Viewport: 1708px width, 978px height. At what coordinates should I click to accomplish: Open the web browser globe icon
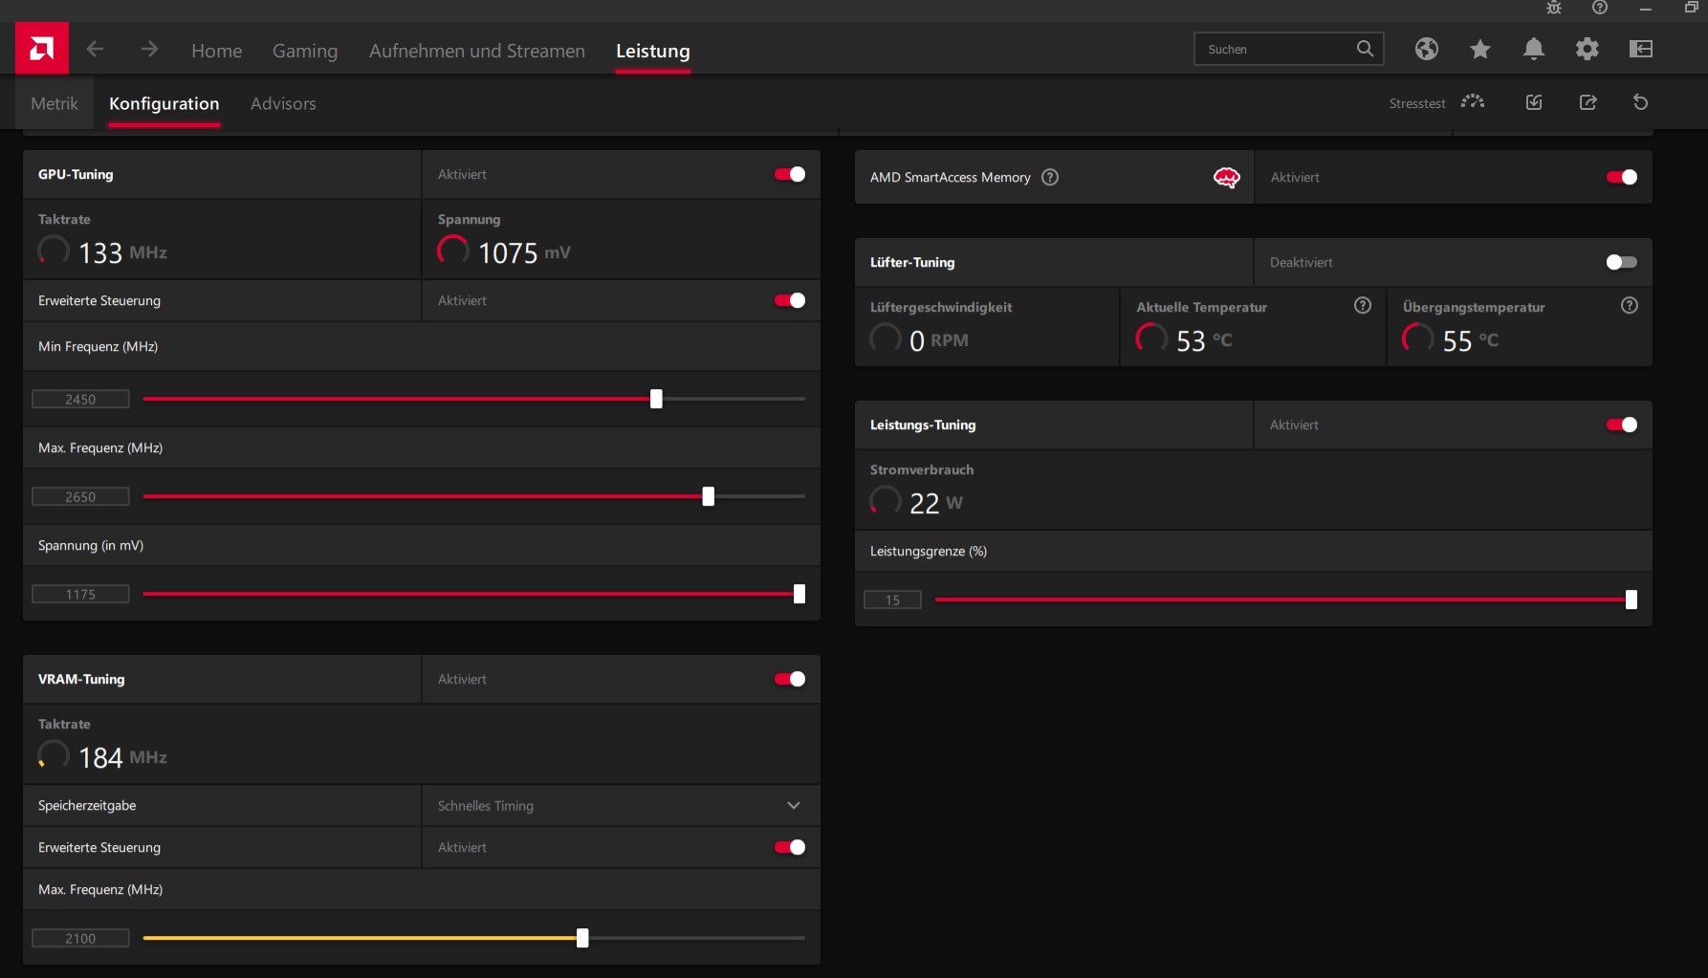point(1427,49)
